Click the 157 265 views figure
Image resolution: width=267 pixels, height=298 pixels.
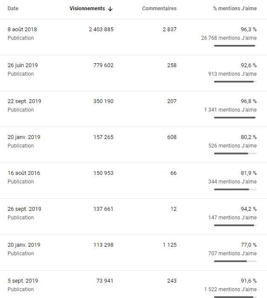pos(103,137)
